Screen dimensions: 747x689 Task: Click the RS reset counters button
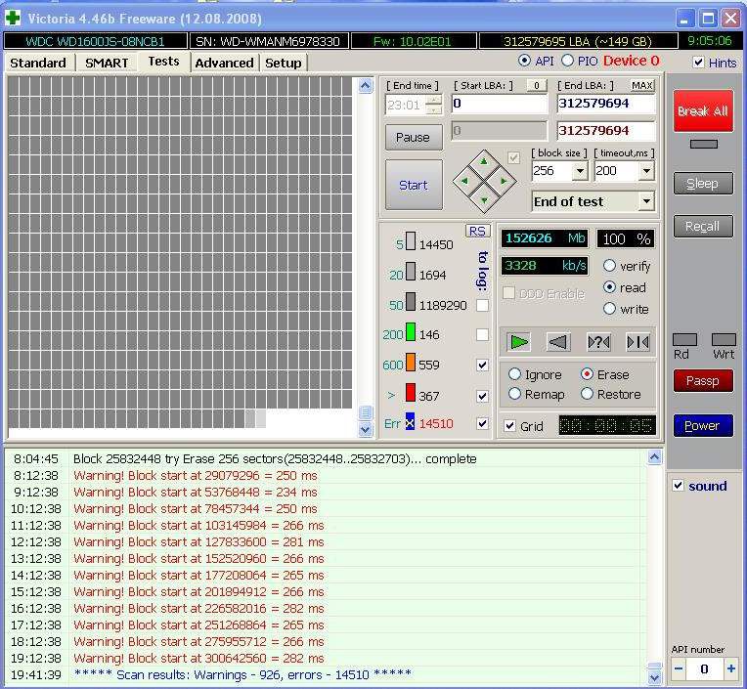tap(477, 231)
